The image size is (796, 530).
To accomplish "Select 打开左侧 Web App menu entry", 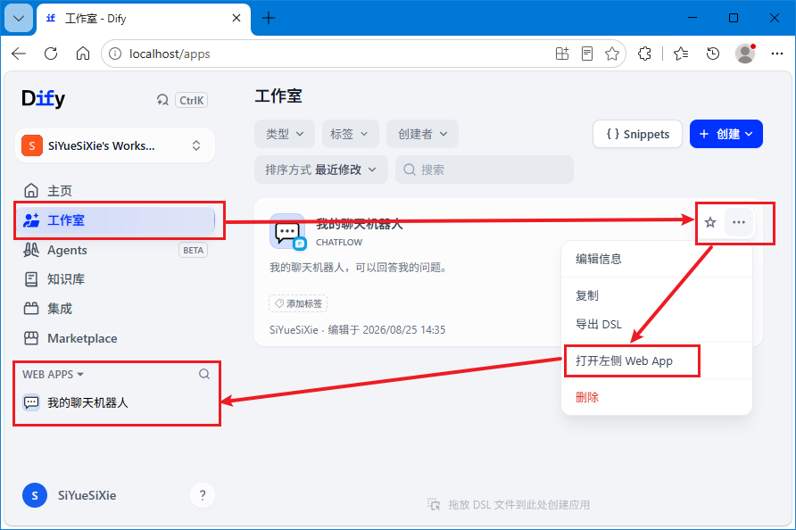I will [x=657, y=361].
